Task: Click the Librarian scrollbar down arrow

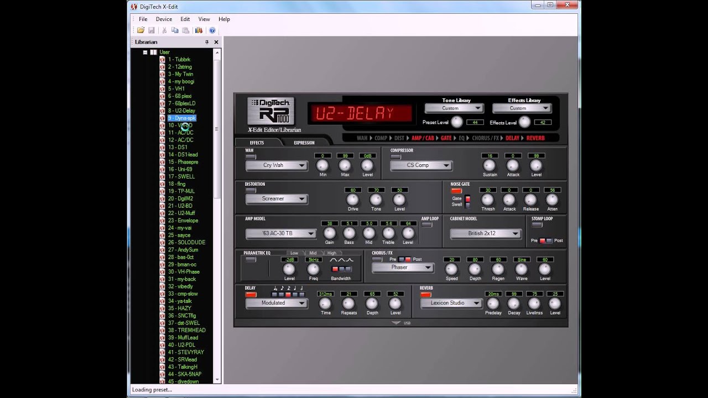Action: tap(217, 380)
